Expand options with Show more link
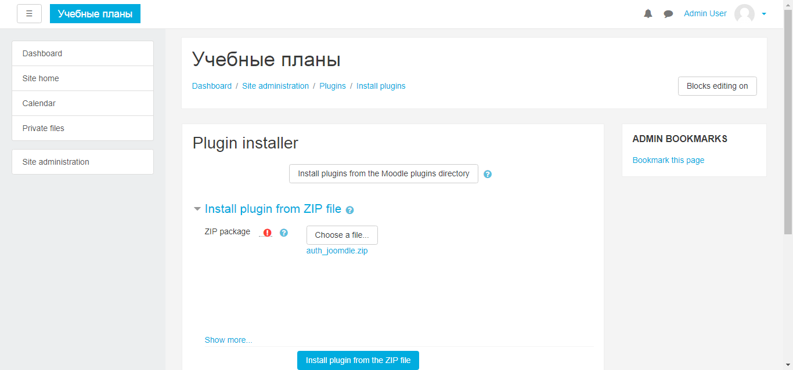This screenshot has width=793, height=370. pos(228,340)
